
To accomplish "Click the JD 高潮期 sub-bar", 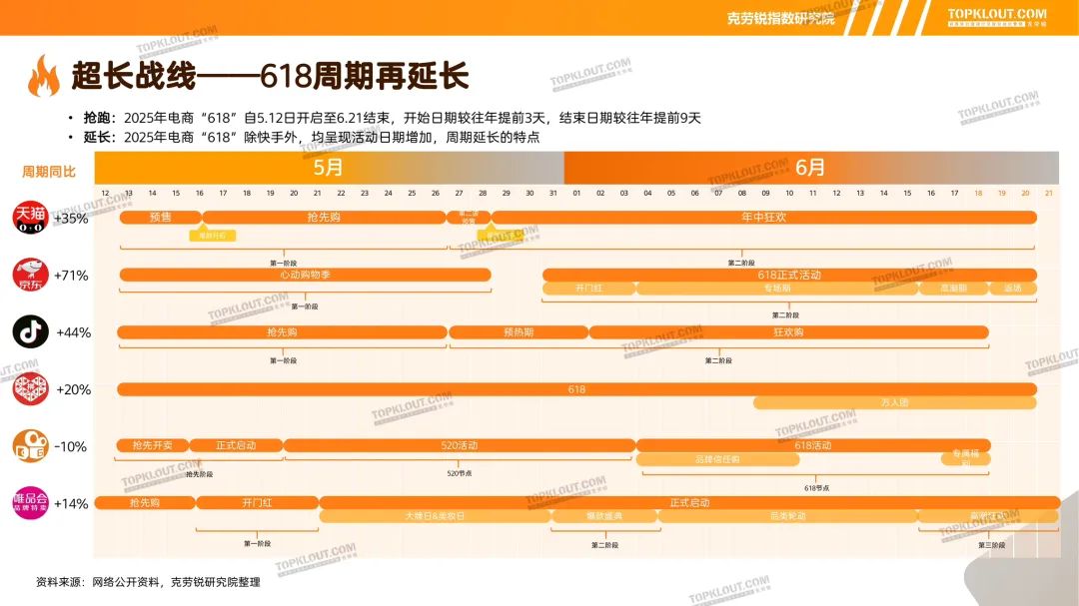I will (x=954, y=289).
